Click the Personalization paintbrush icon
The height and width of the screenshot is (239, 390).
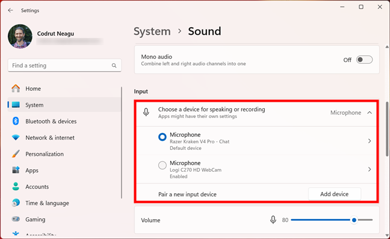tap(16, 154)
